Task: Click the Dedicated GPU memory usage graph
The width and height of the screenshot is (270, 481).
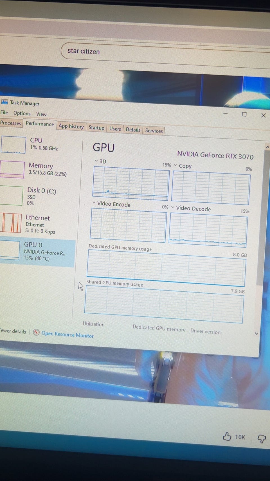Action: click(166, 268)
